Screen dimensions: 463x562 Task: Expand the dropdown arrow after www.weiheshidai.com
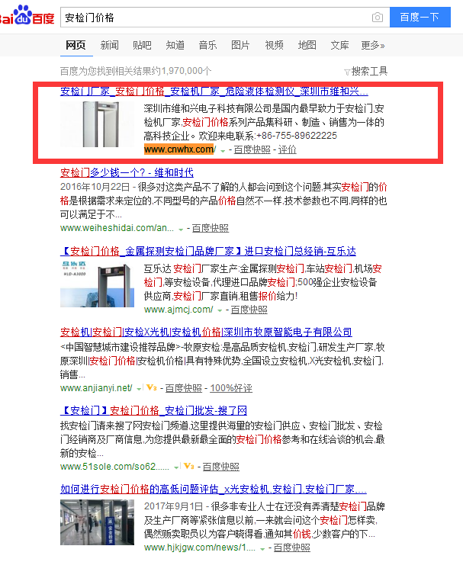pyautogui.click(x=181, y=230)
